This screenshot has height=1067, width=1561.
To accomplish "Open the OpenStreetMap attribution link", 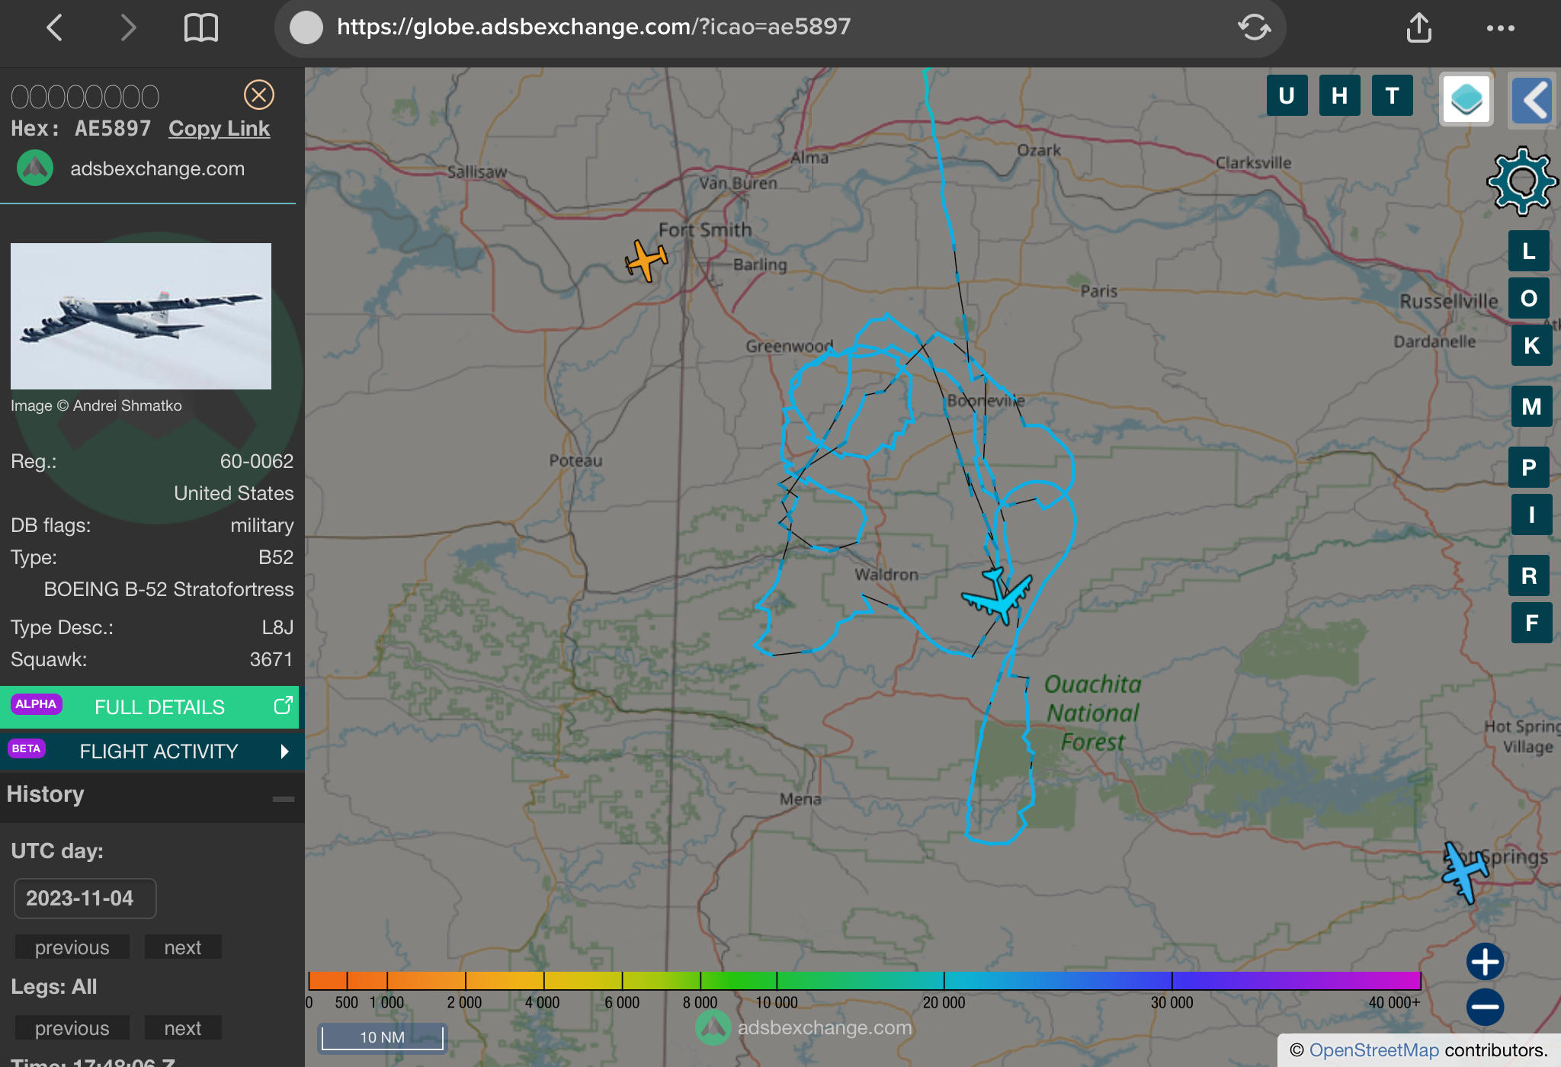I will coord(1373,1050).
